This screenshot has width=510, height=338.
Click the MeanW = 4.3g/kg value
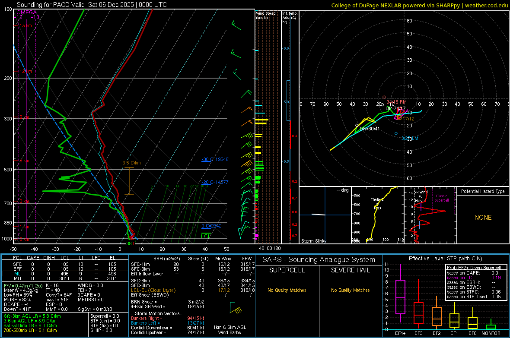tap(21, 290)
